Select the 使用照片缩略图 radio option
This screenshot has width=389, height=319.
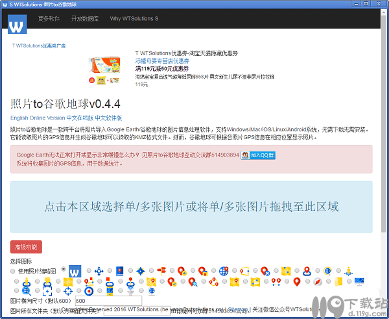pyautogui.click(x=13, y=272)
